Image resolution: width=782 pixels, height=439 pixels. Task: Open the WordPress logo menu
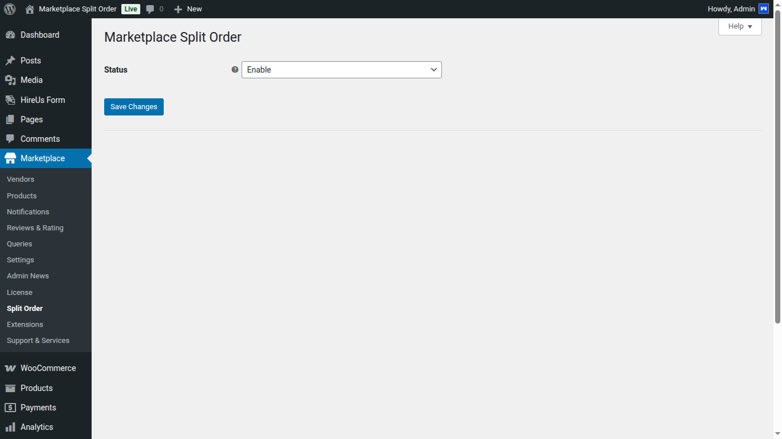pyautogui.click(x=9, y=9)
